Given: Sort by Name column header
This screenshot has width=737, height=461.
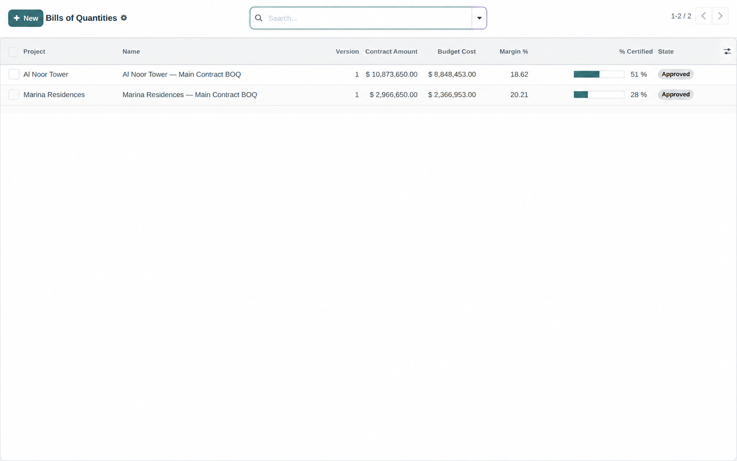Looking at the screenshot, I should point(131,52).
